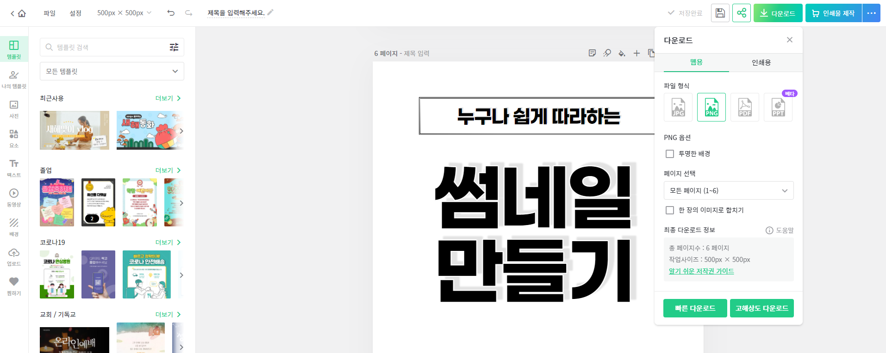Select the 코로나 안전배송 template thumbnail

click(x=147, y=274)
